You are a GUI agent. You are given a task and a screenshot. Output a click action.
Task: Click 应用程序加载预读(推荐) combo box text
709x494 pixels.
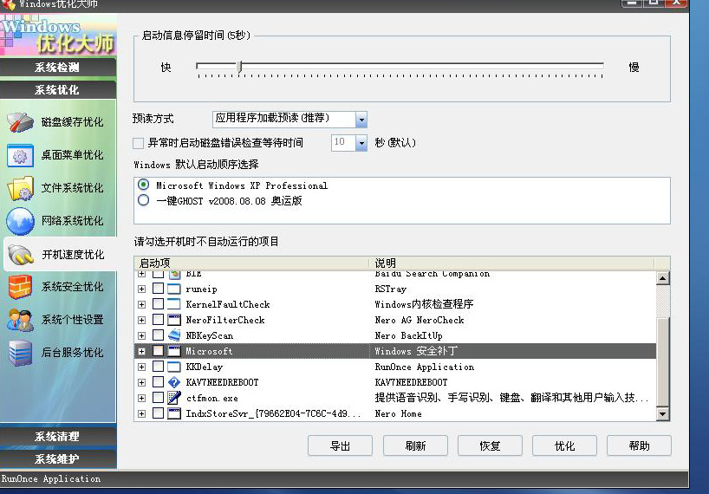[272, 119]
